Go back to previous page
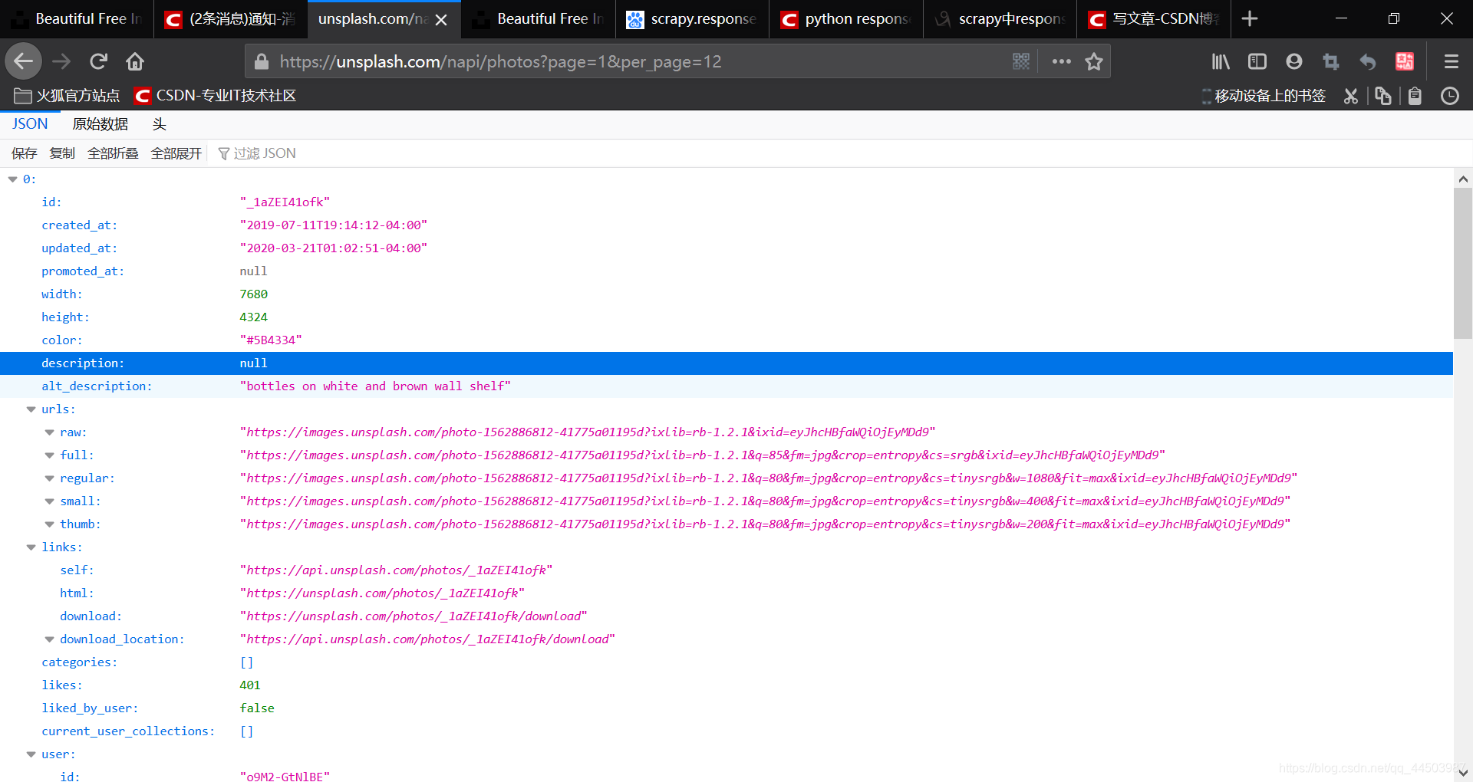The height and width of the screenshot is (782, 1473). point(24,61)
